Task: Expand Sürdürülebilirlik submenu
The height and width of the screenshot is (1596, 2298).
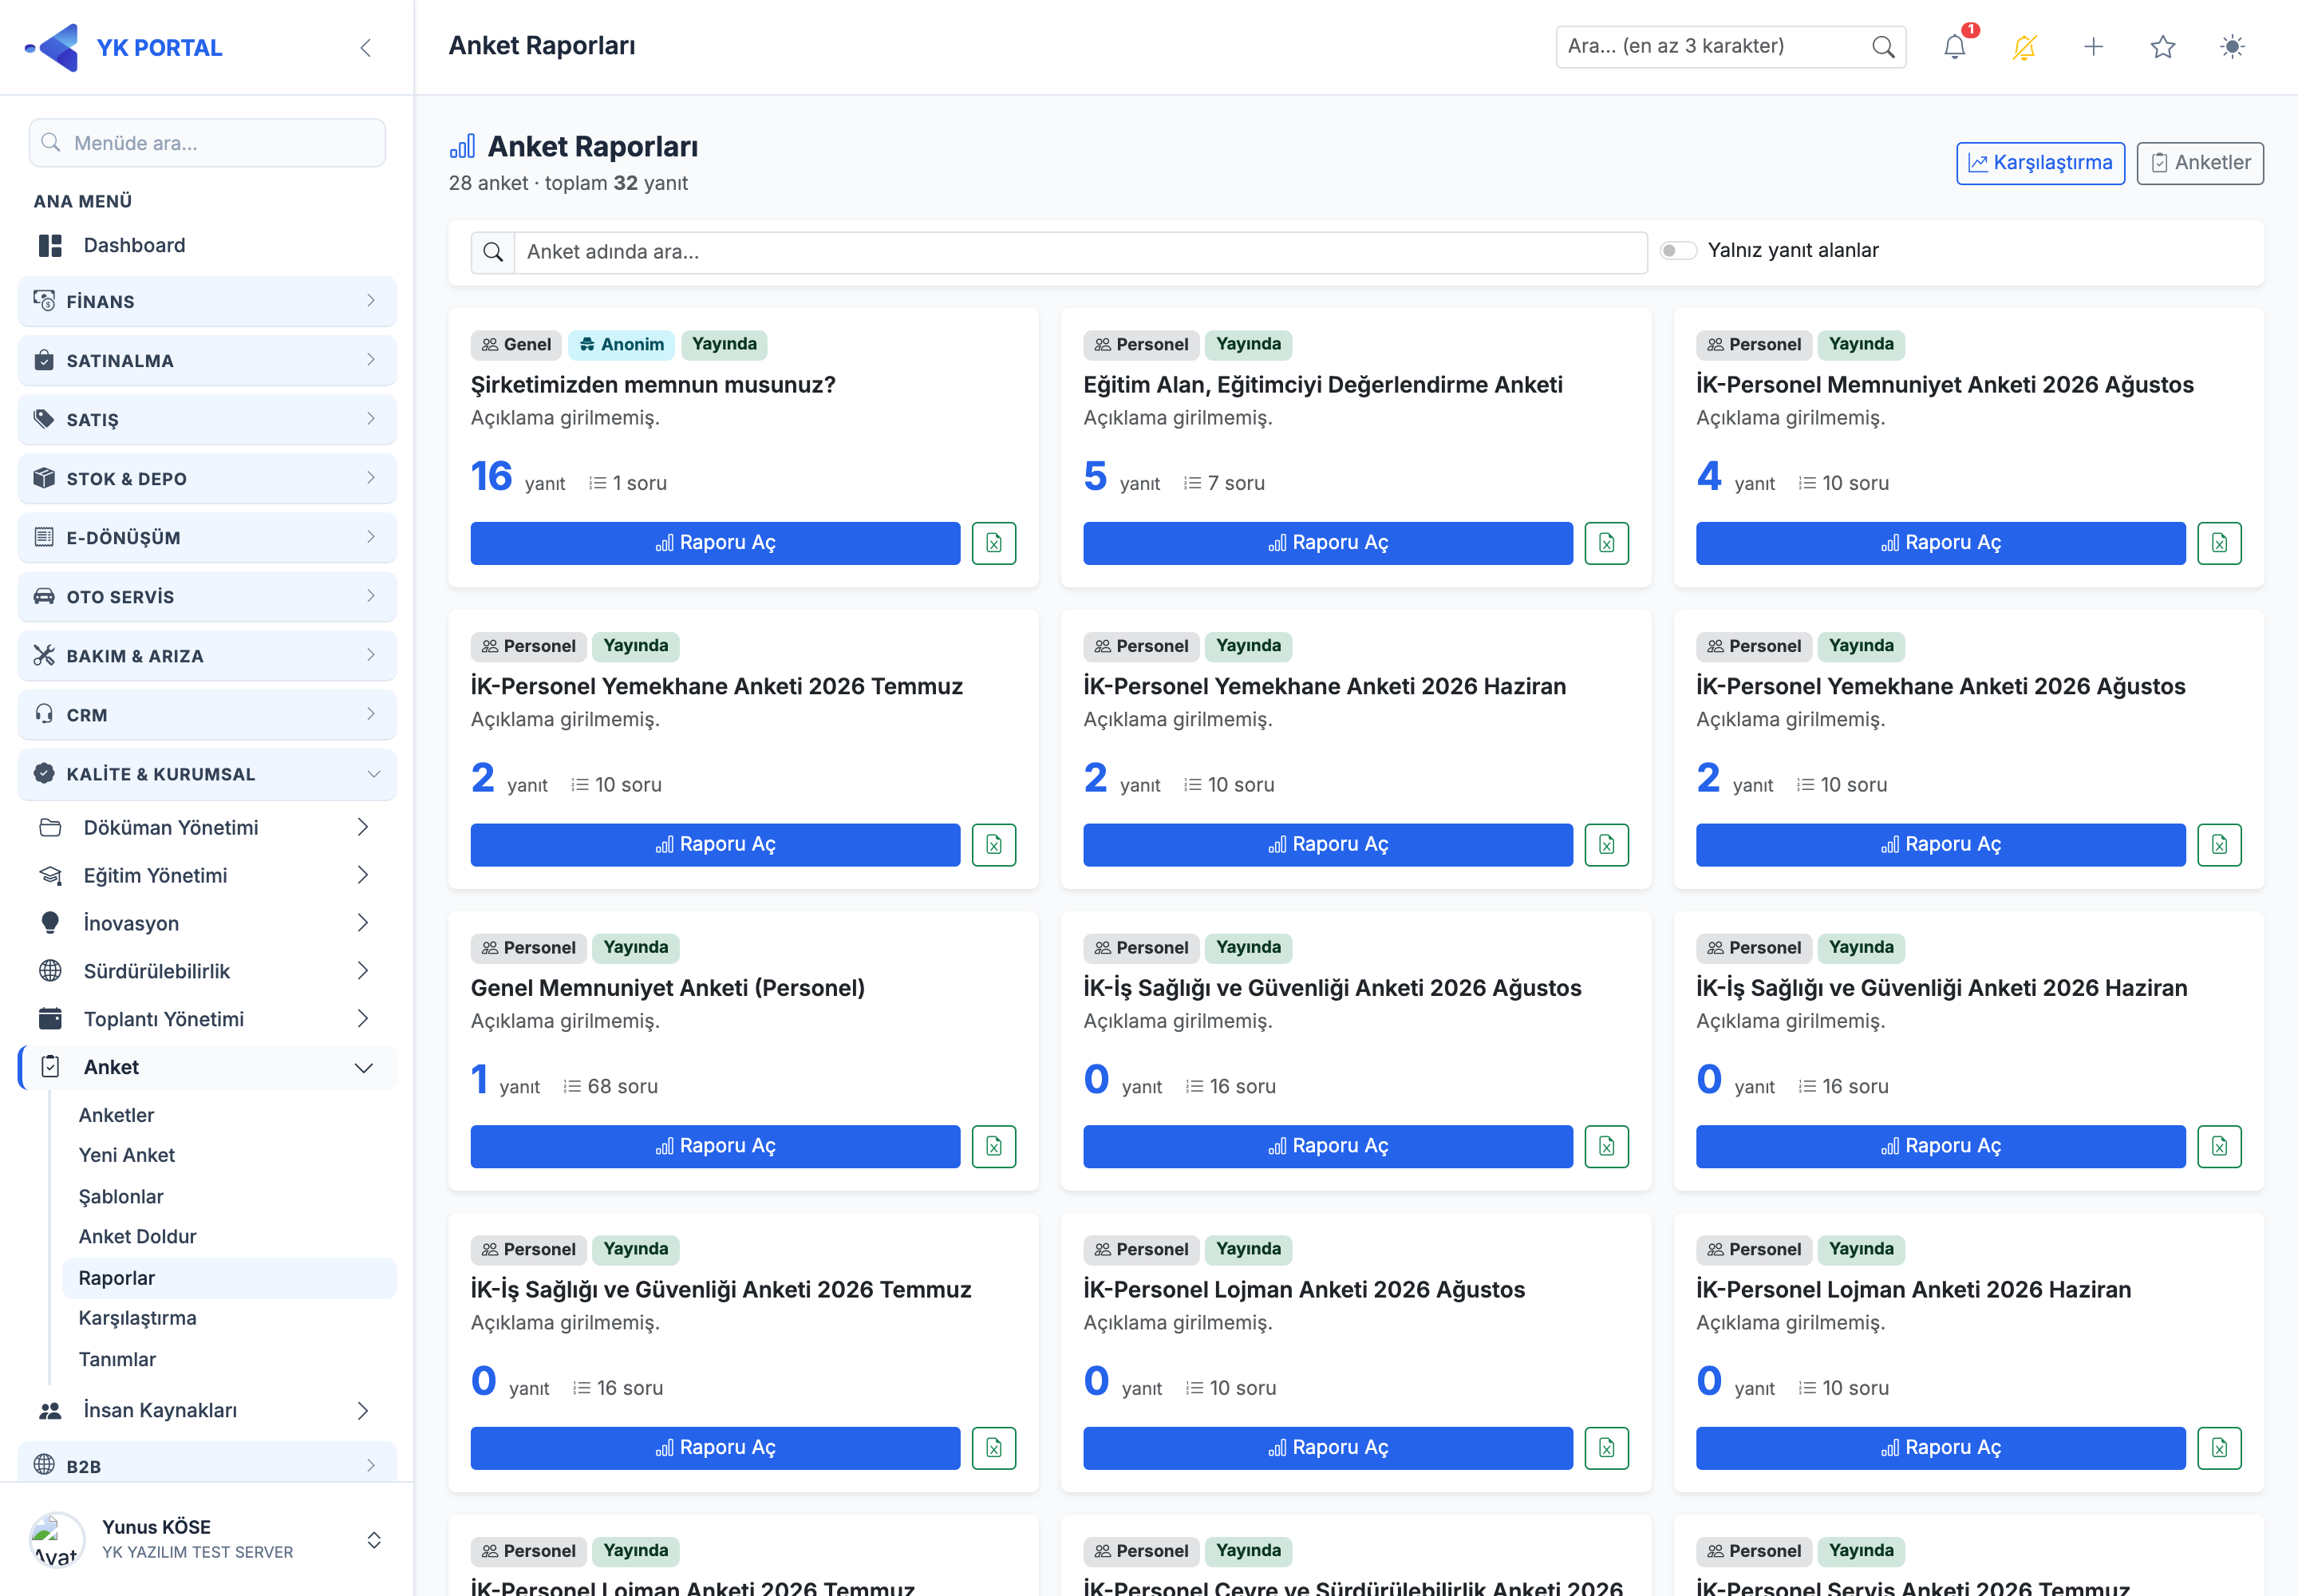Action: (207, 971)
